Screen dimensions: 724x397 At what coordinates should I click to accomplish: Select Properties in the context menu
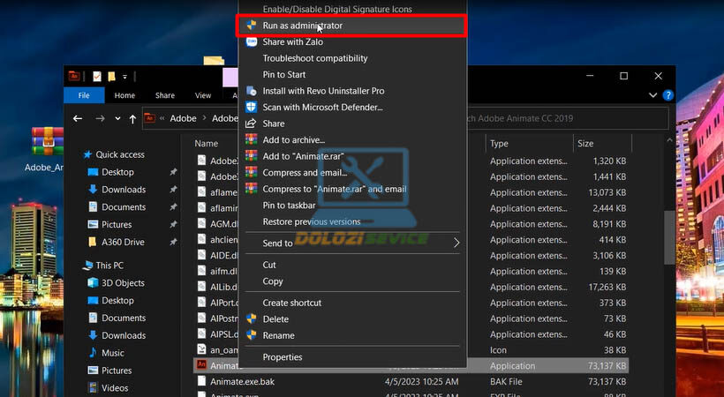282,357
